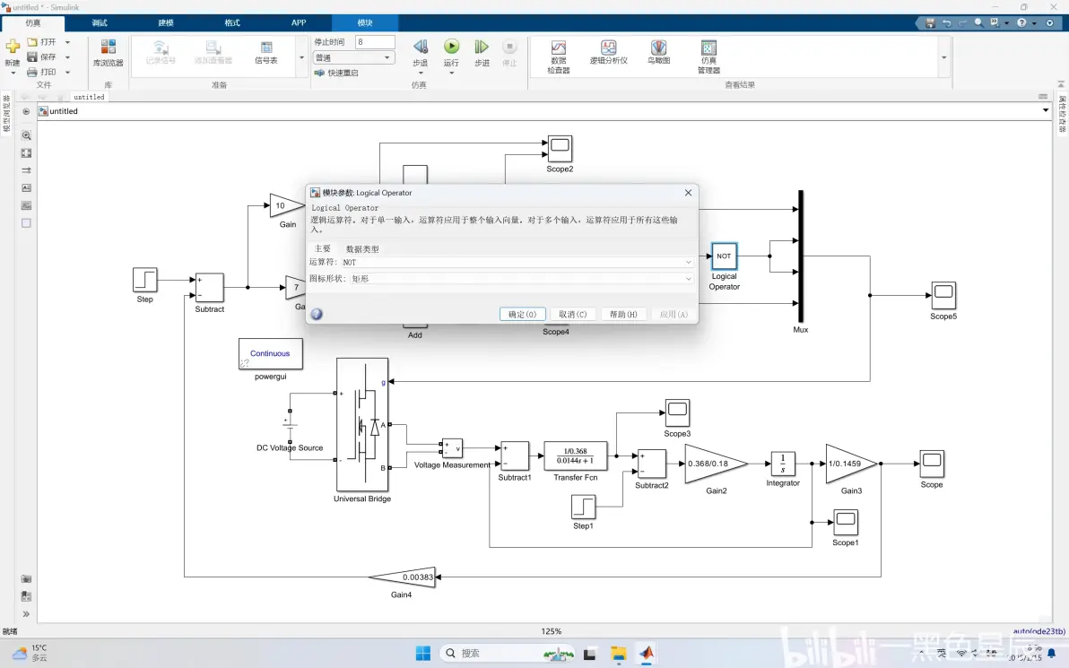Expand the 图标形状 icon shape dropdown
Viewport: 1069px width, 668px height.
522,279
